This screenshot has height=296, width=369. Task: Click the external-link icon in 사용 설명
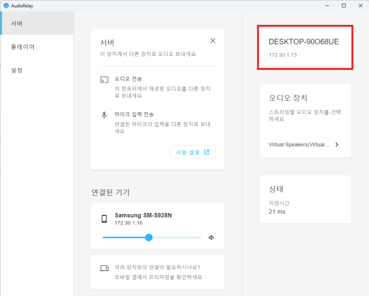207,152
